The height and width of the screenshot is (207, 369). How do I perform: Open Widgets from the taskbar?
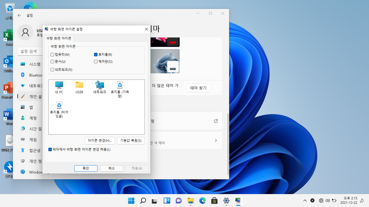[x=167, y=201]
